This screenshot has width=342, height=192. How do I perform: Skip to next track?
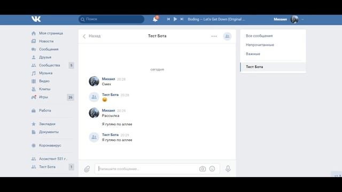[182, 19]
